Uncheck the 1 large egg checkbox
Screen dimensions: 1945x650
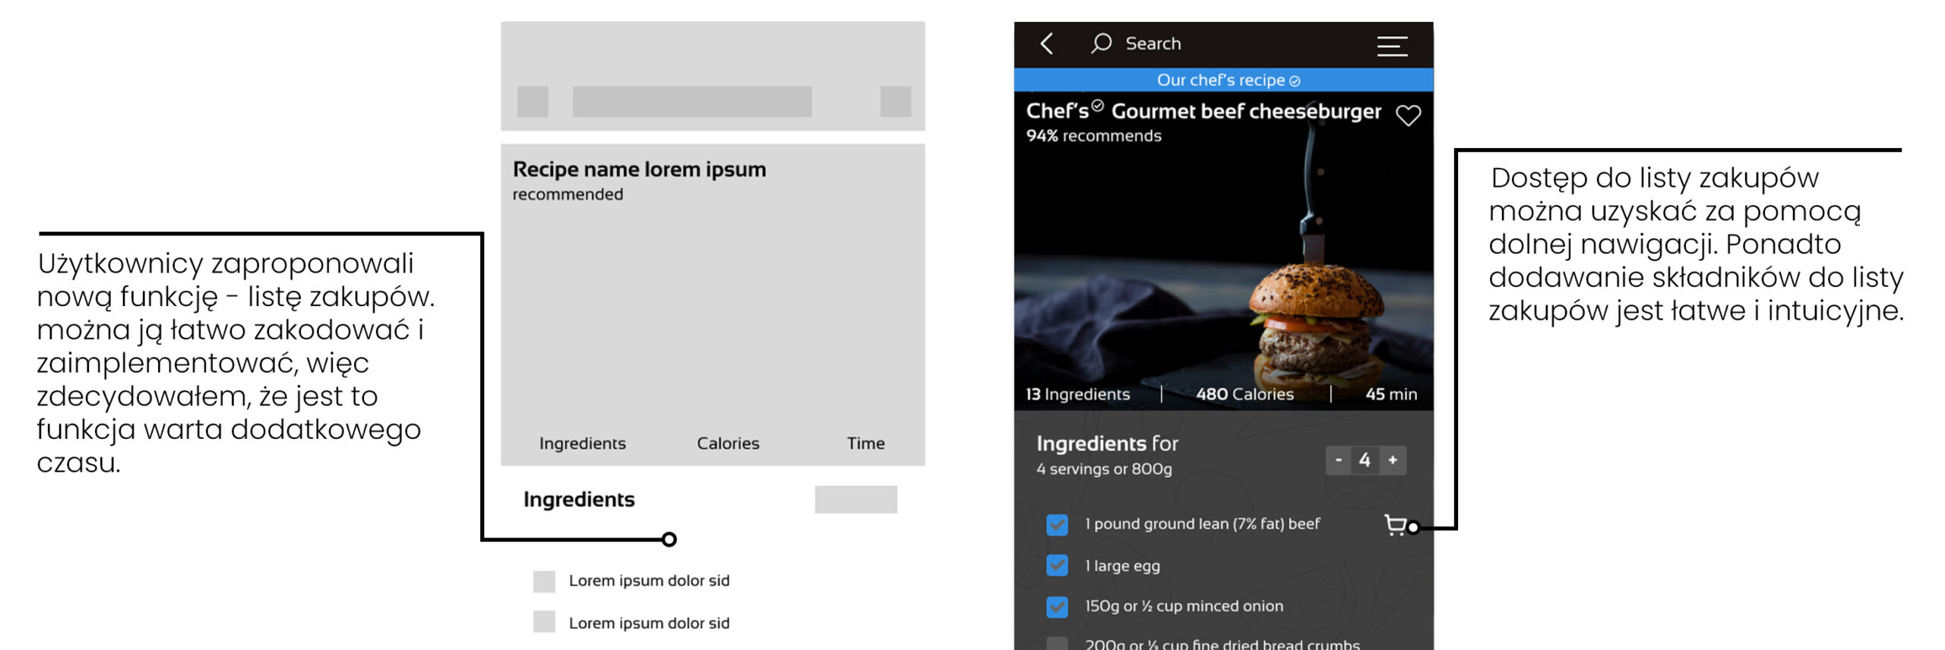tap(1057, 566)
